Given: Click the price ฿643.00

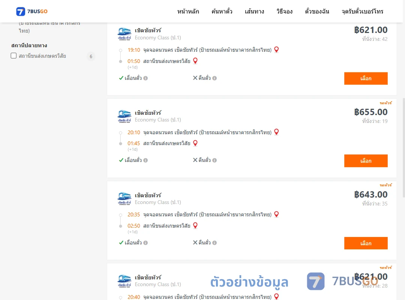Looking at the screenshot, I should (x=371, y=194).
